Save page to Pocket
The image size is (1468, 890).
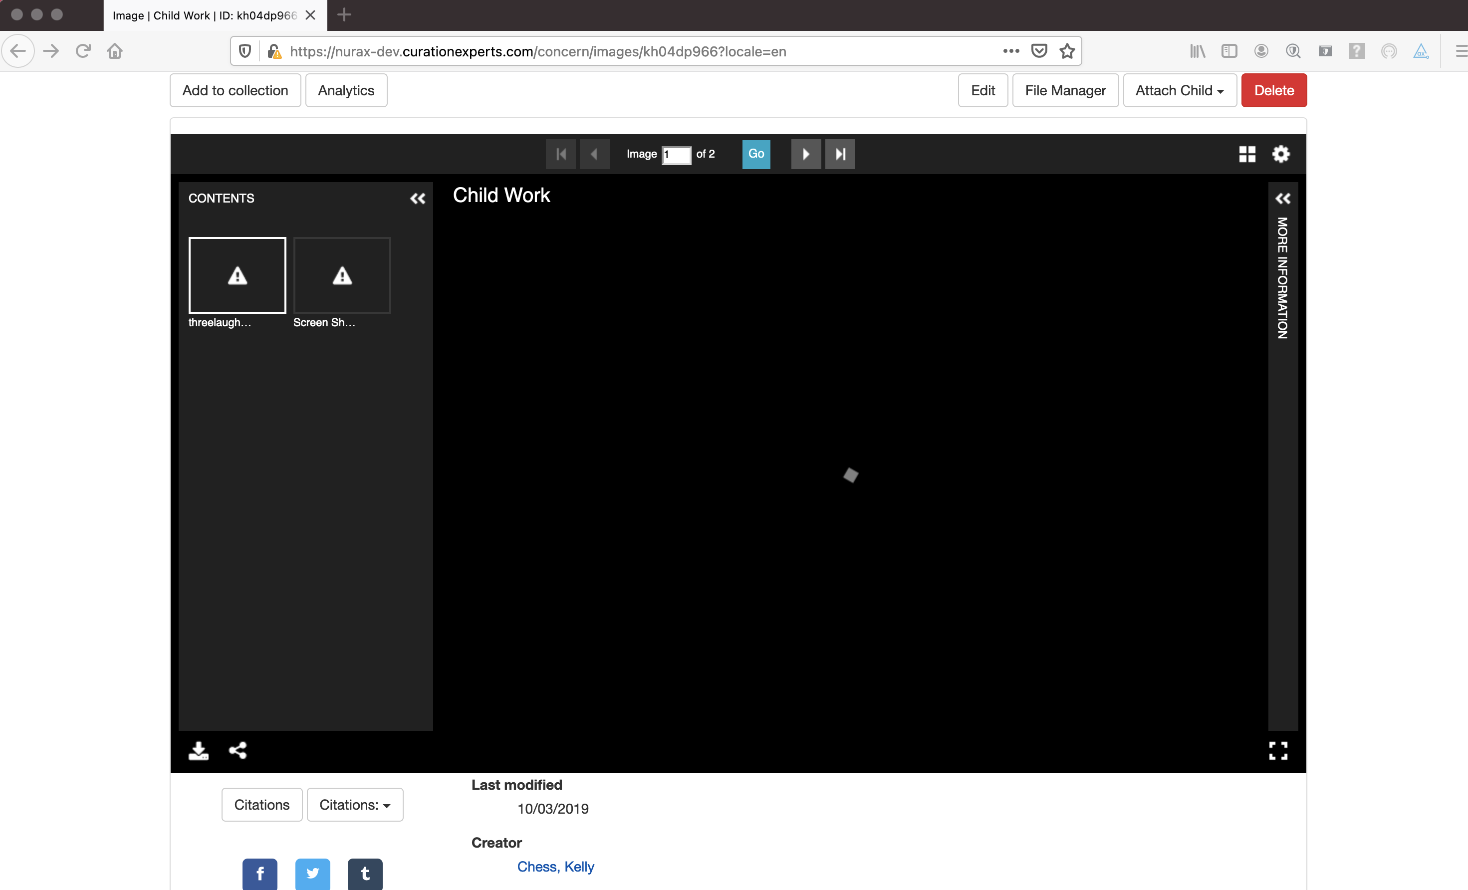click(1039, 51)
